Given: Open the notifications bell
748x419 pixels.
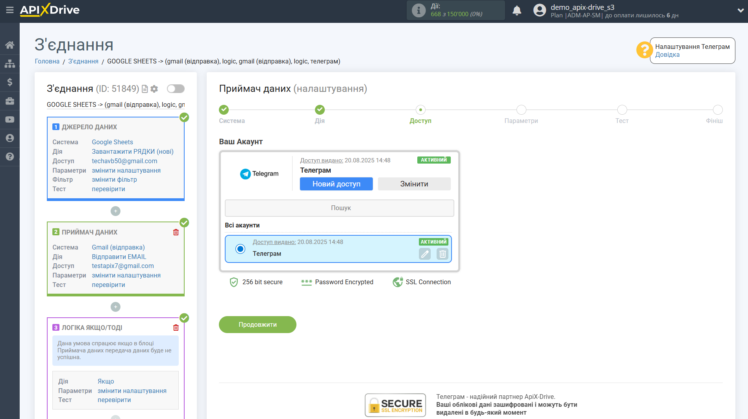Looking at the screenshot, I should tap(517, 11).
